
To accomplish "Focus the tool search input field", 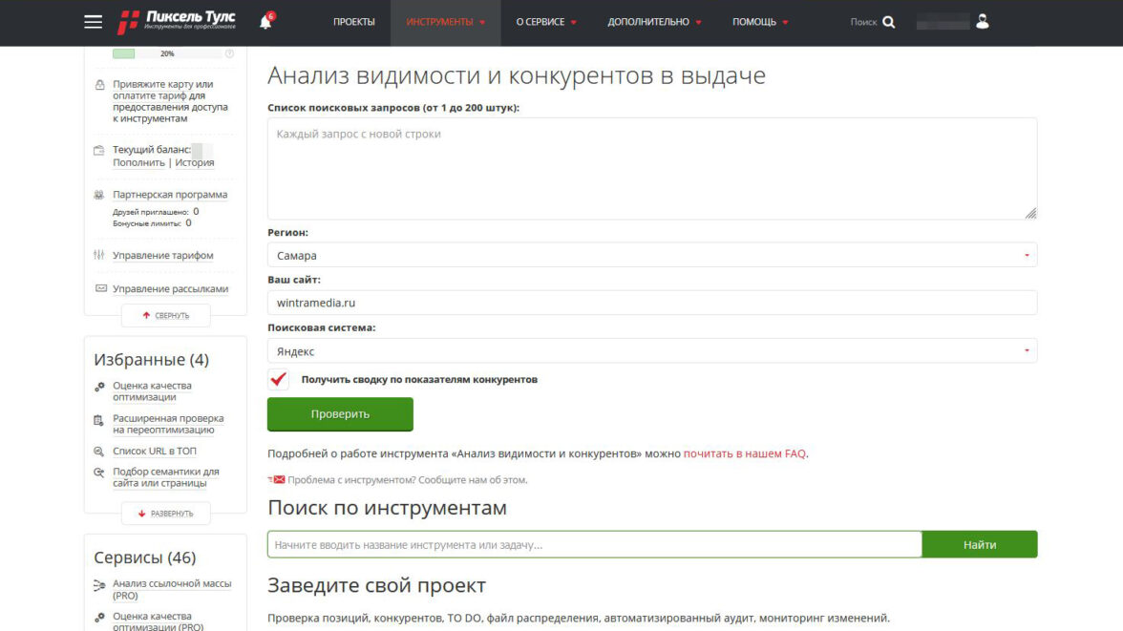I will [594, 544].
